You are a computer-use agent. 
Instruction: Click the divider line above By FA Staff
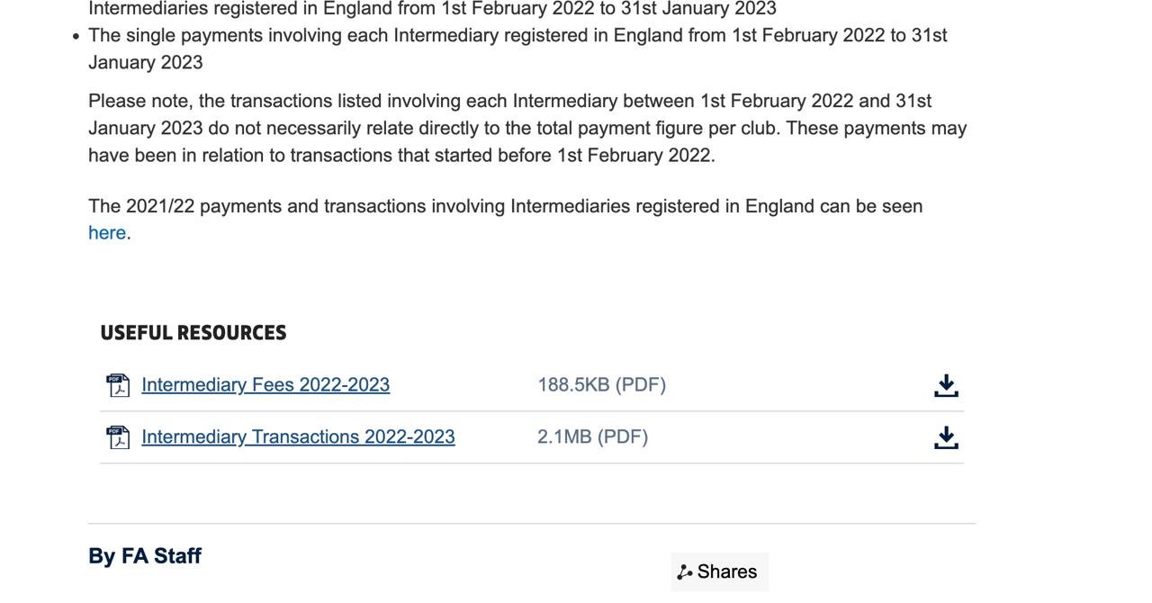[531, 524]
